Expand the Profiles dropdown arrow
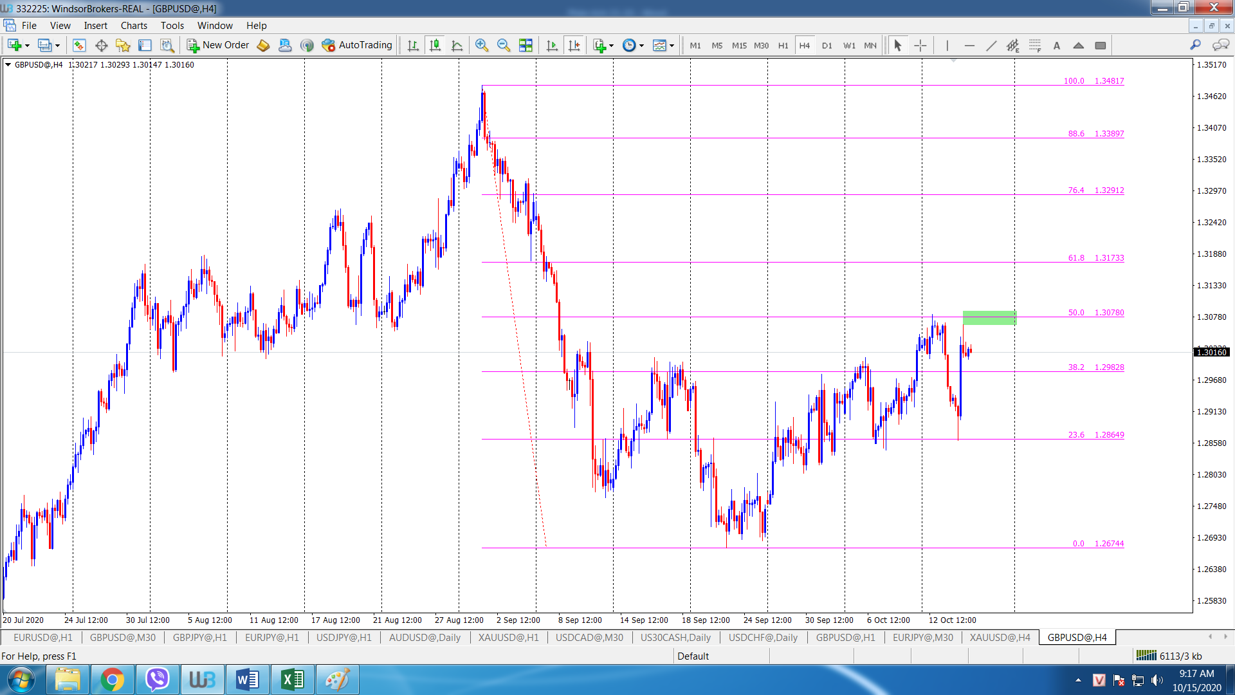The image size is (1235, 695). [x=57, y=46]
